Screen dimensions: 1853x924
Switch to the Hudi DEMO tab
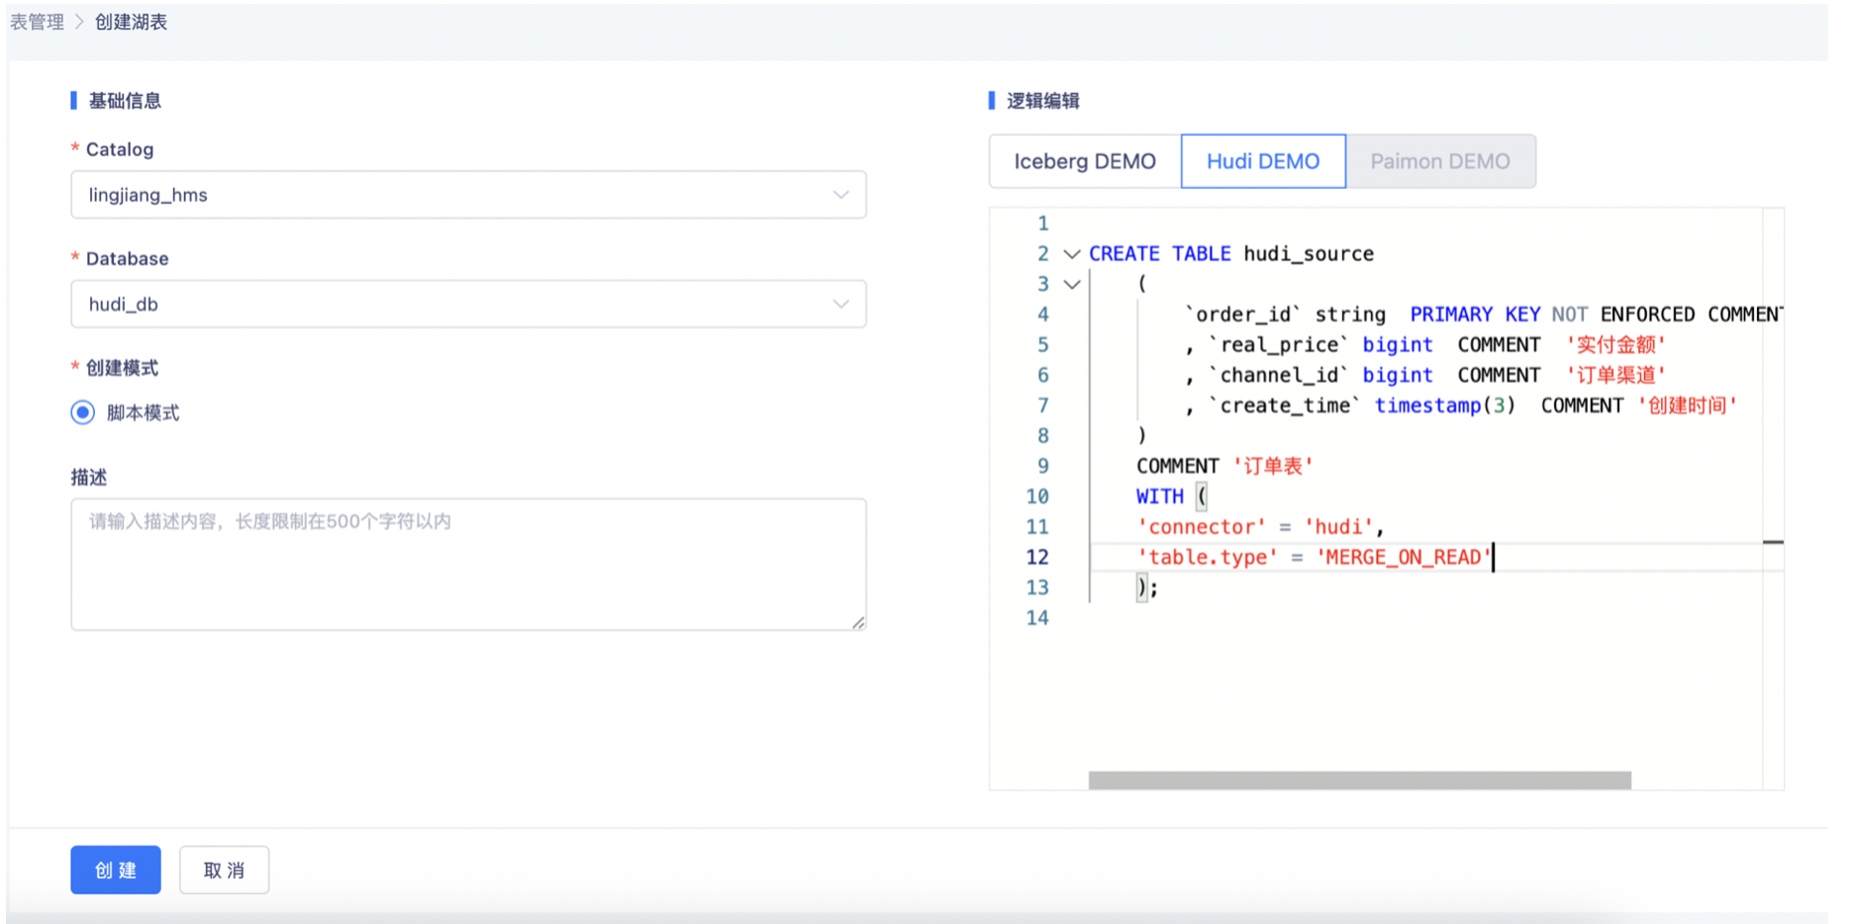(1263, 161)
